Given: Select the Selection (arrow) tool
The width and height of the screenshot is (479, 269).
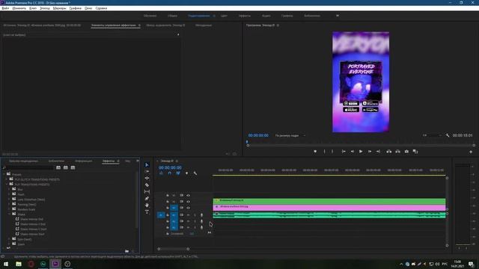Looking at the screenshot, I should (147, 164).
